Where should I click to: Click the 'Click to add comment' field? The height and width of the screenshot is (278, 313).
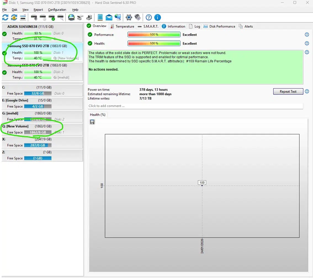pos(195,106)
